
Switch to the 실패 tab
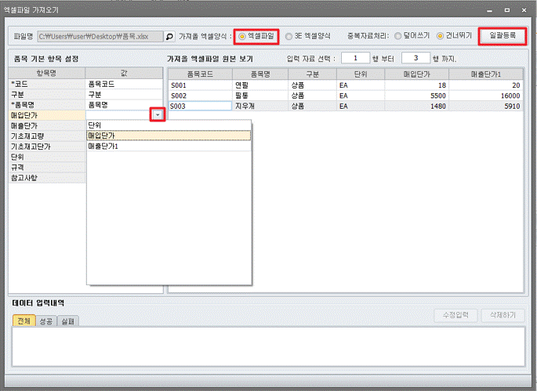[x=67, y=320]
